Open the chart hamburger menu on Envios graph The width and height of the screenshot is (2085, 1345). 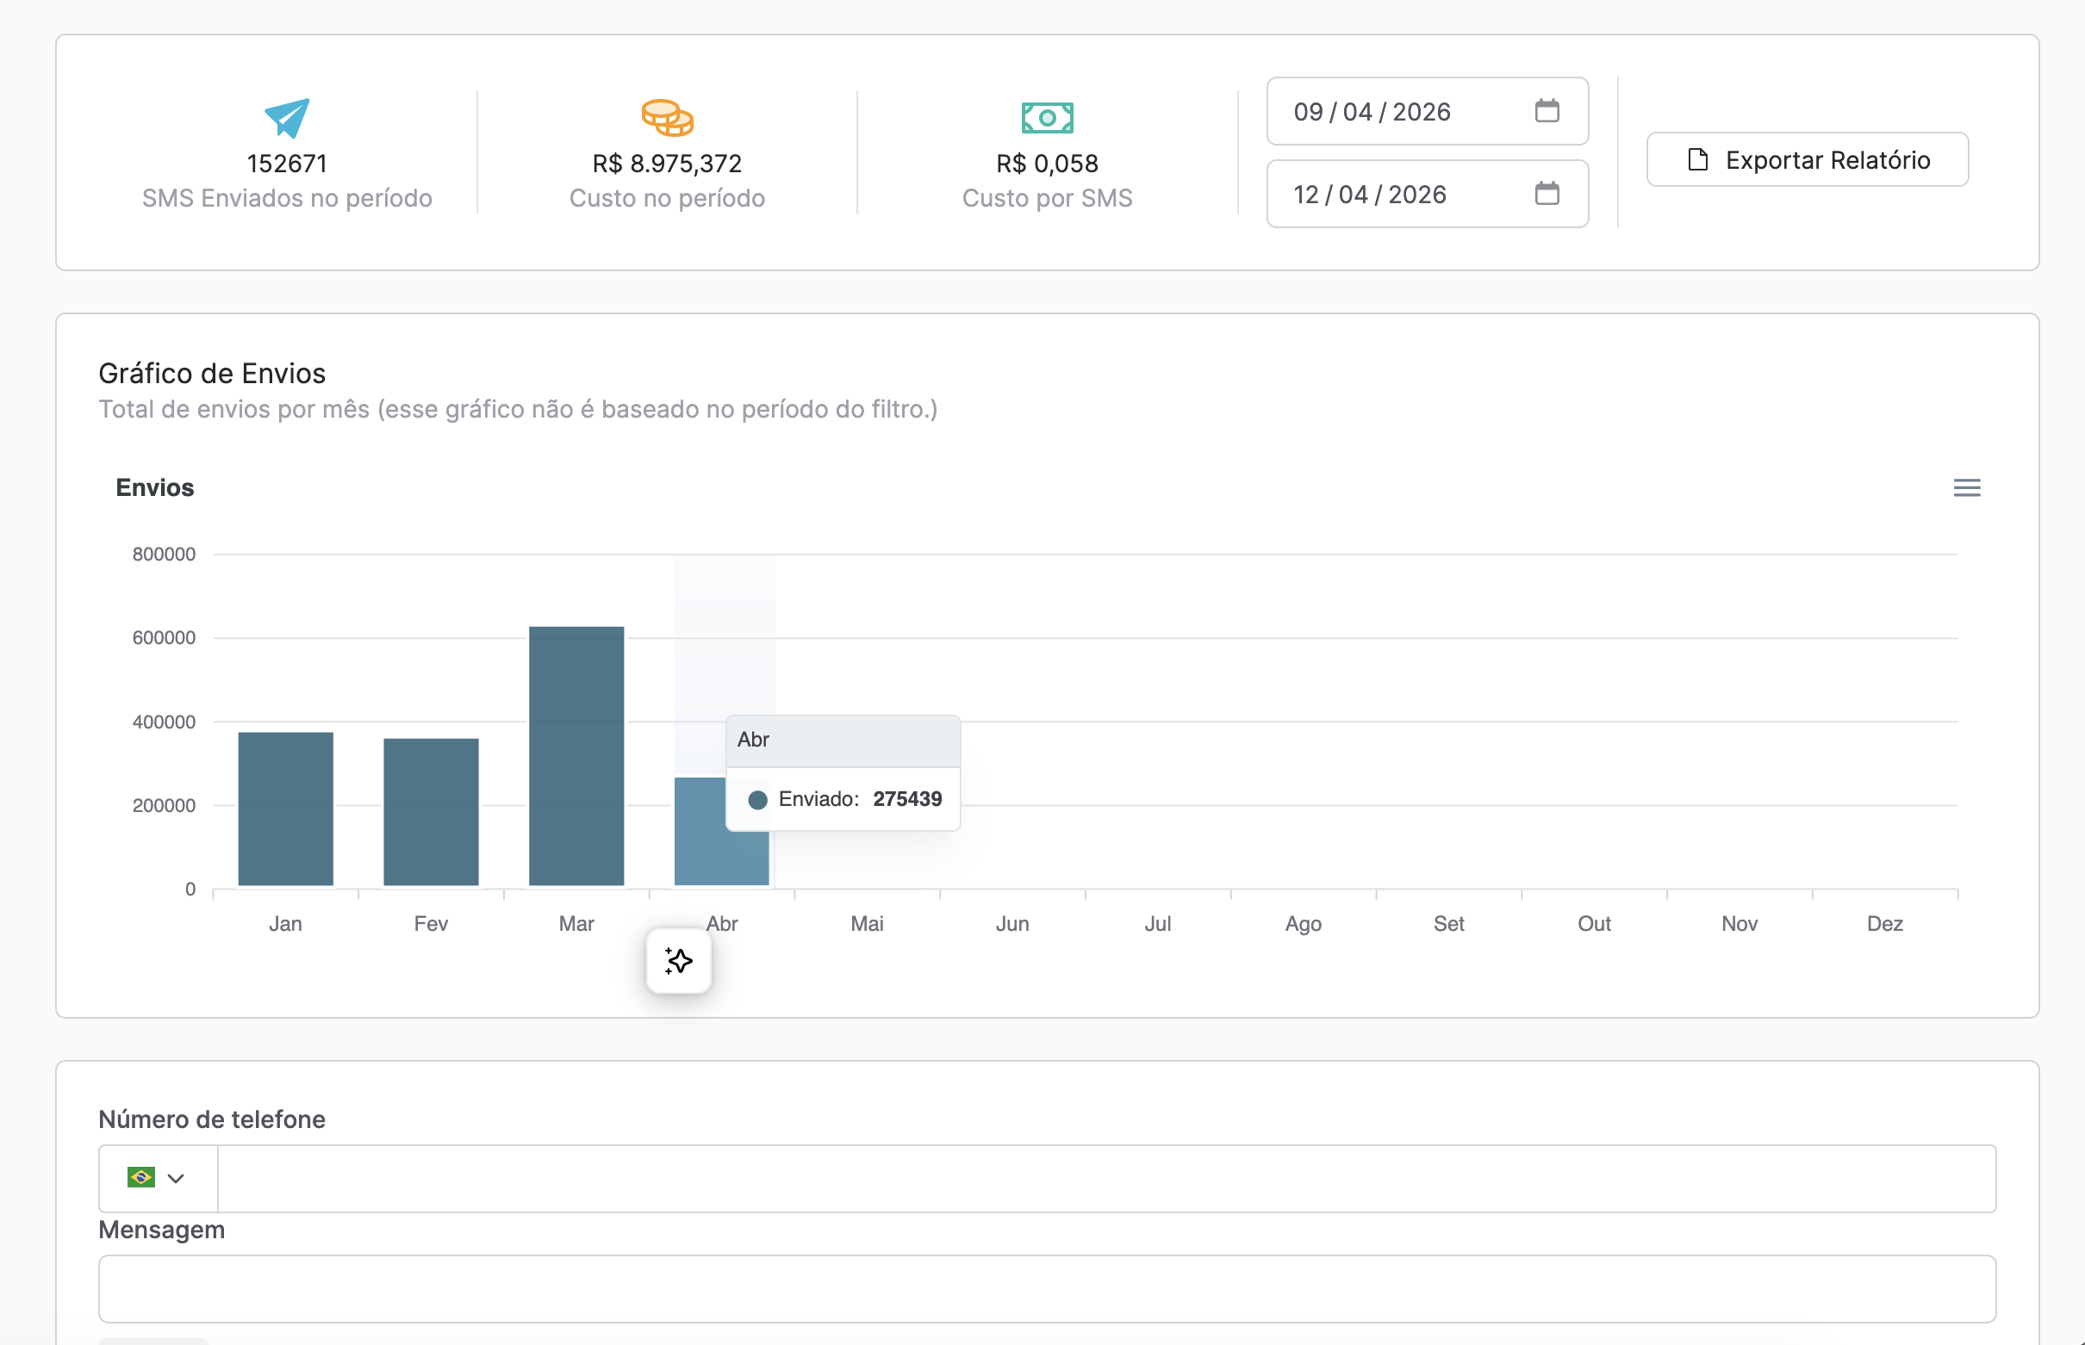pyautogui.click(x=1967, y=488)
